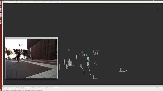Open trash icon at launcher bottom
Image resolution: width=163 pixels, height=91 pixels.
(x=1, y=90)
